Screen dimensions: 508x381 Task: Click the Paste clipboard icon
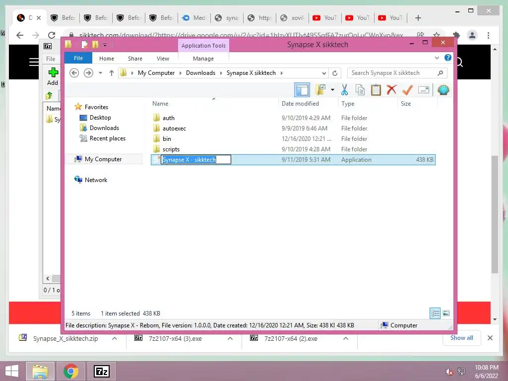[376, 90]
